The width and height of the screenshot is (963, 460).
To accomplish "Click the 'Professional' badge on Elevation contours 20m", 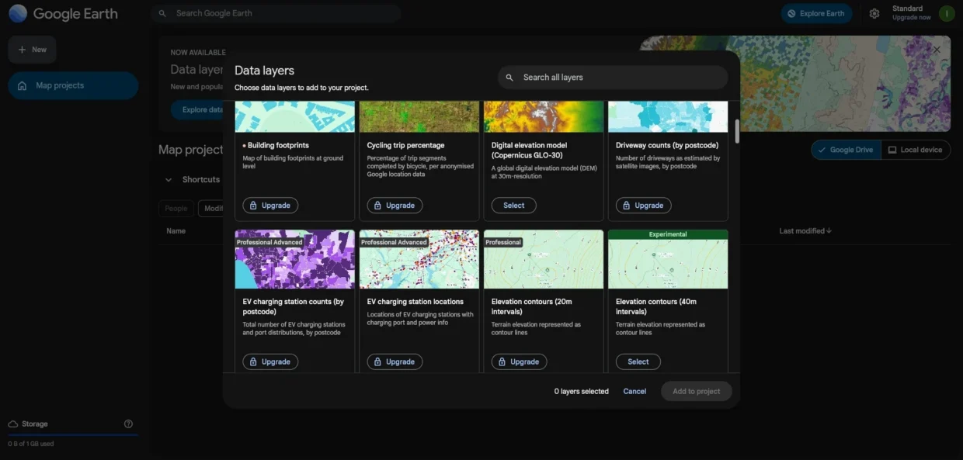I will (503, 242).
